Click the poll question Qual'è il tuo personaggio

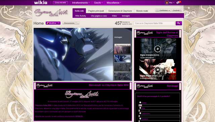(154, 96)
